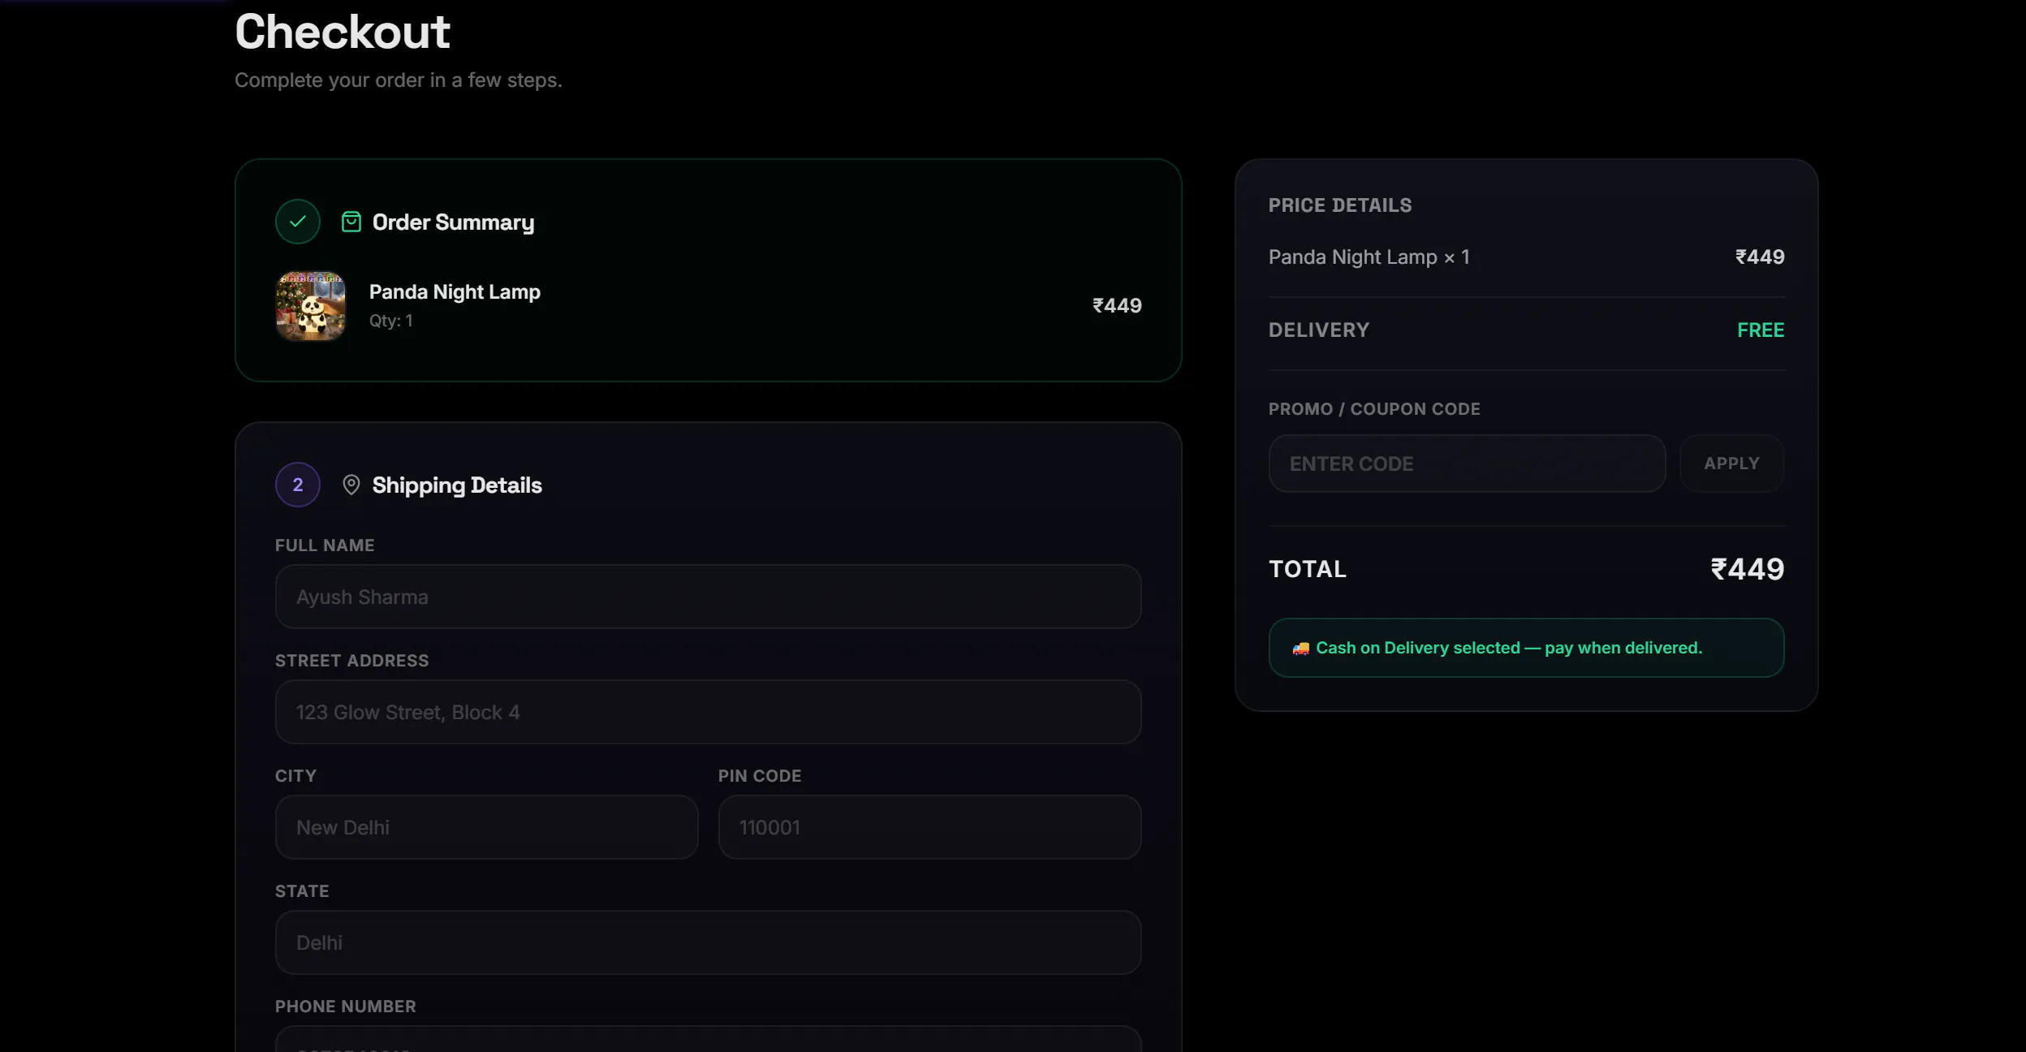Click the FREE delivery label
Image resolution: width=2026 pixels, height=1052 pixels.
pos(1761,330)
